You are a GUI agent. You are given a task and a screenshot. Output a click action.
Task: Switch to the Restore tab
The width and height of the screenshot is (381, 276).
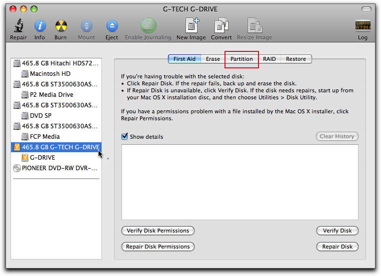pos(296,59)
